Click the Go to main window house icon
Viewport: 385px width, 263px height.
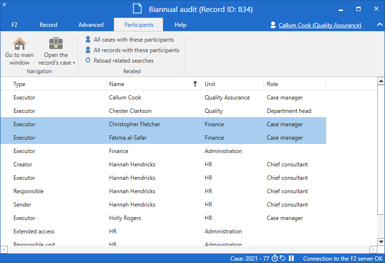20,44
